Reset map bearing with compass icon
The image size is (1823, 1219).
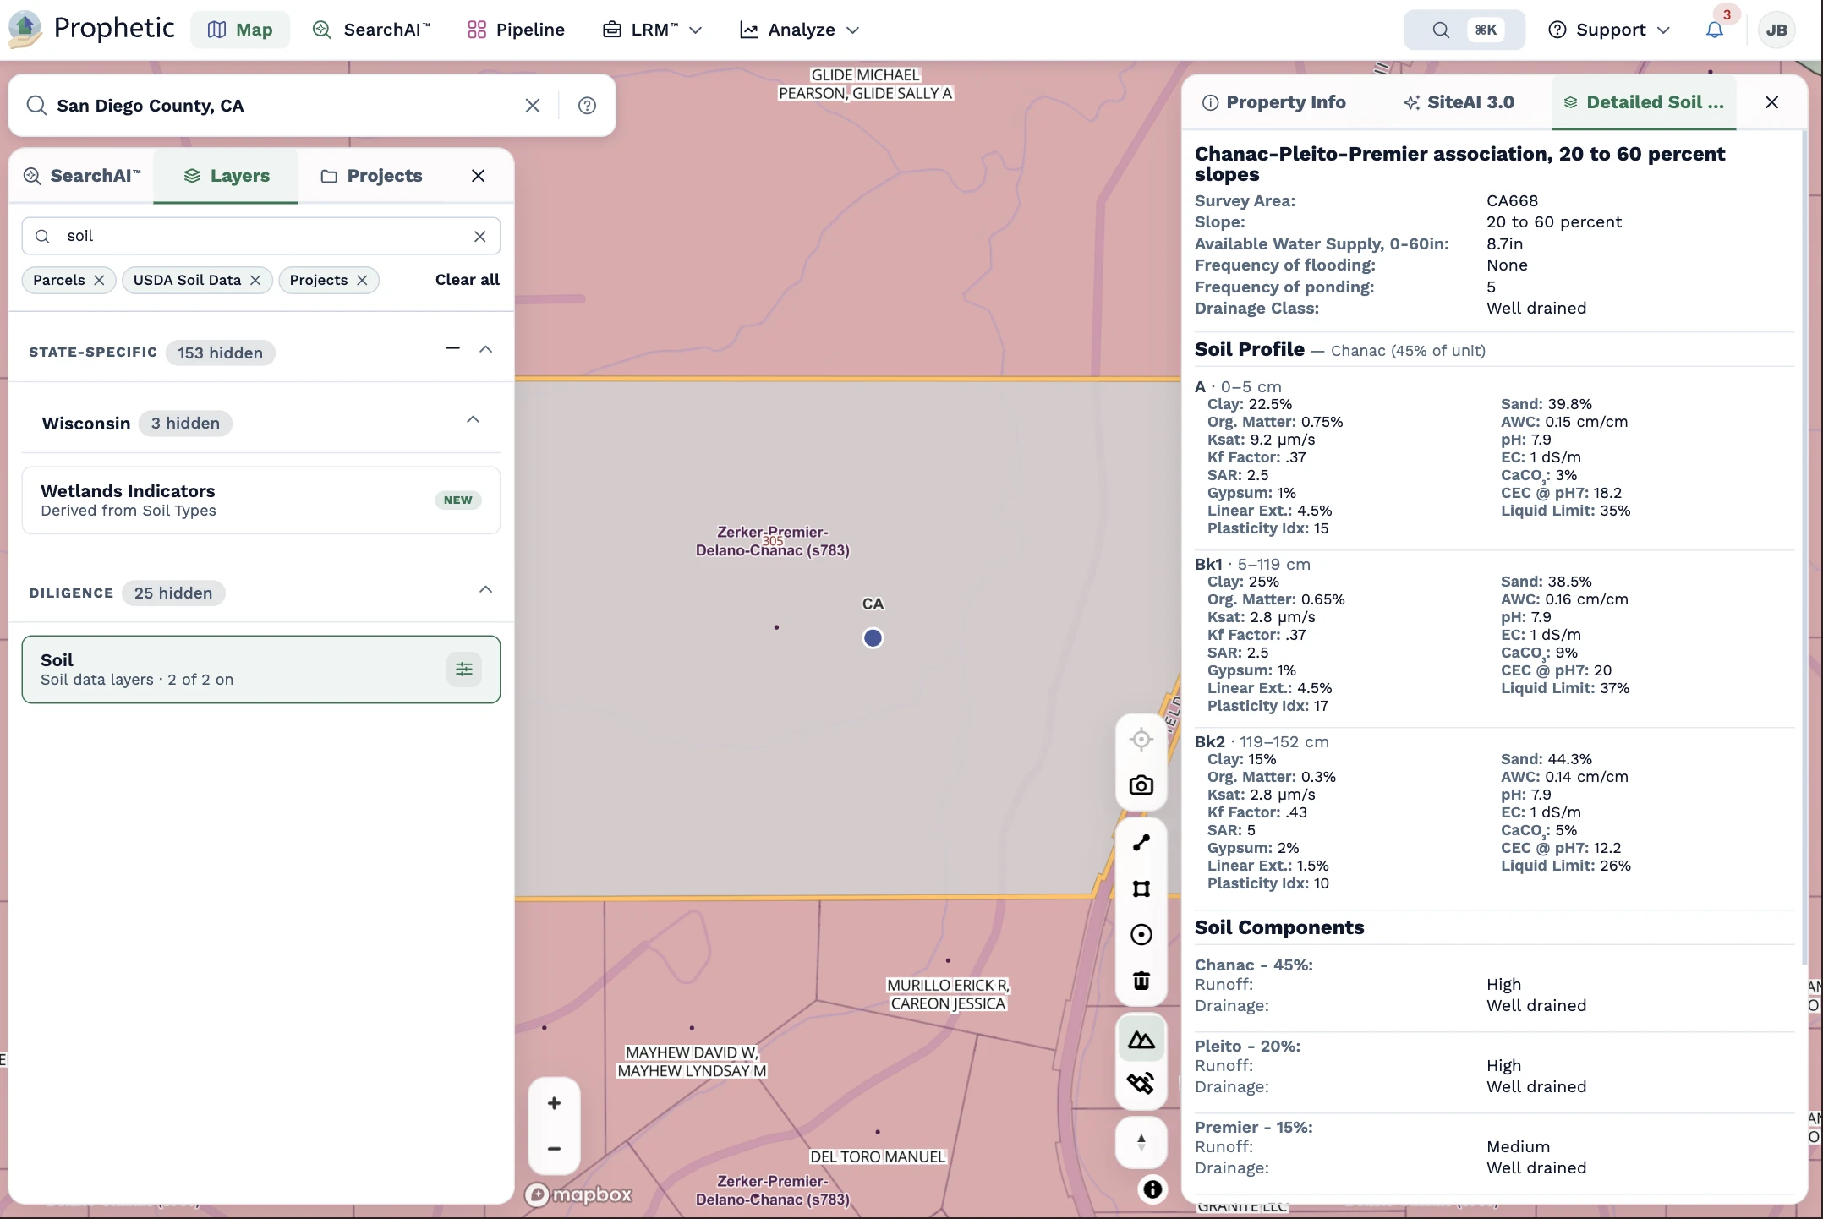click(x=1141, y=1142)
